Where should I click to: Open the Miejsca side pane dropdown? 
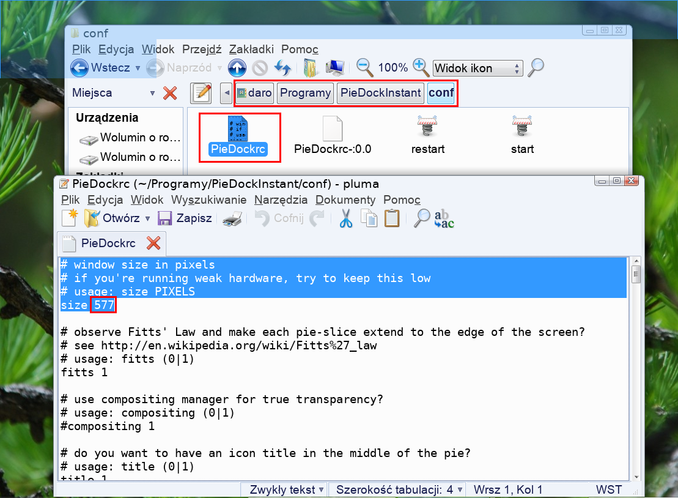pos(152,93)
